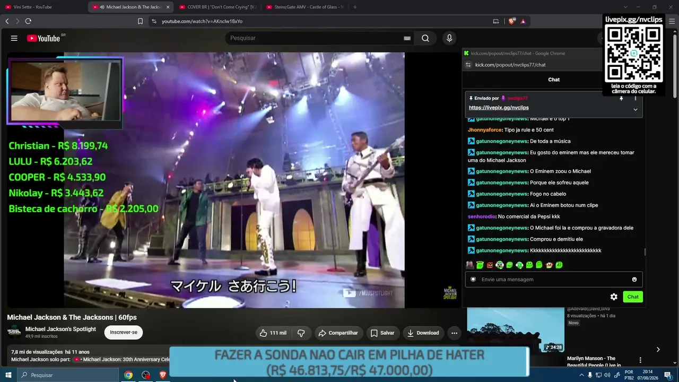Open the taskbar clock showing 20:14

[x=647, y=375]
